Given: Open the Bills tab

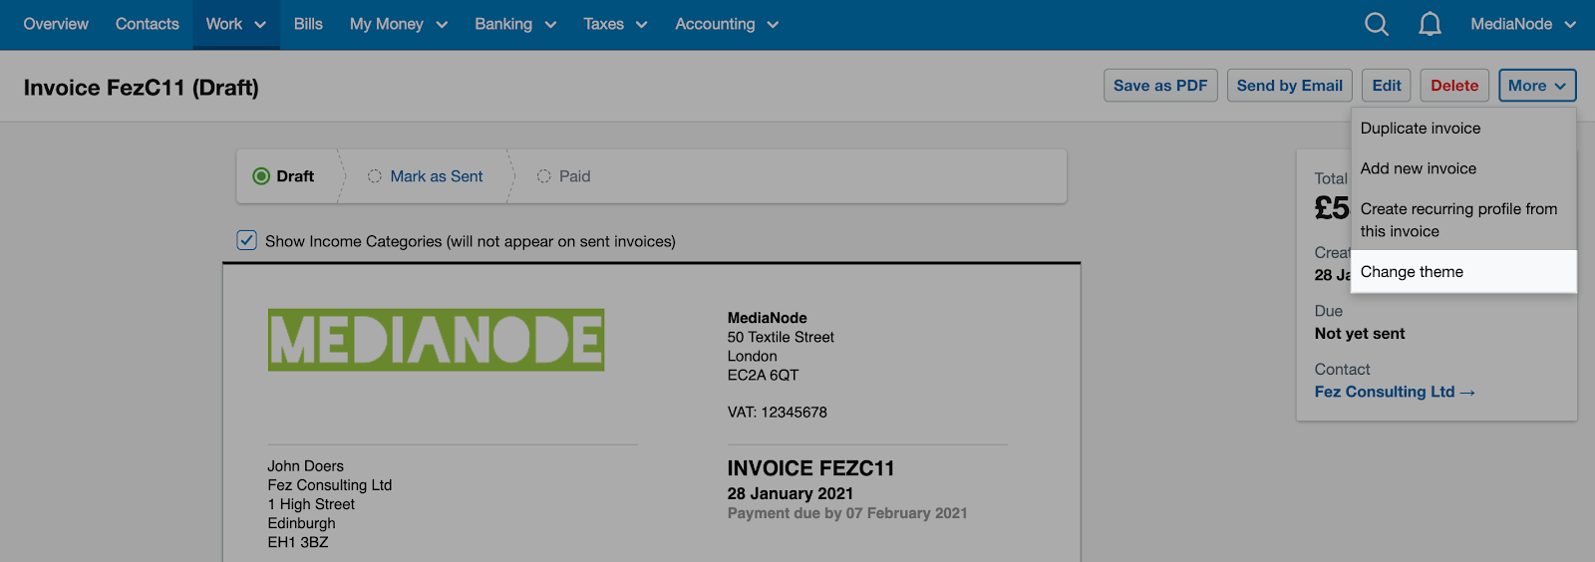Looking at the screenshot, I should 308,24.
